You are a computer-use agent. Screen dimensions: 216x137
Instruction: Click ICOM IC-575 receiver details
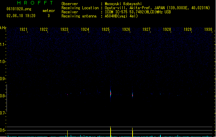coord(138,12)
